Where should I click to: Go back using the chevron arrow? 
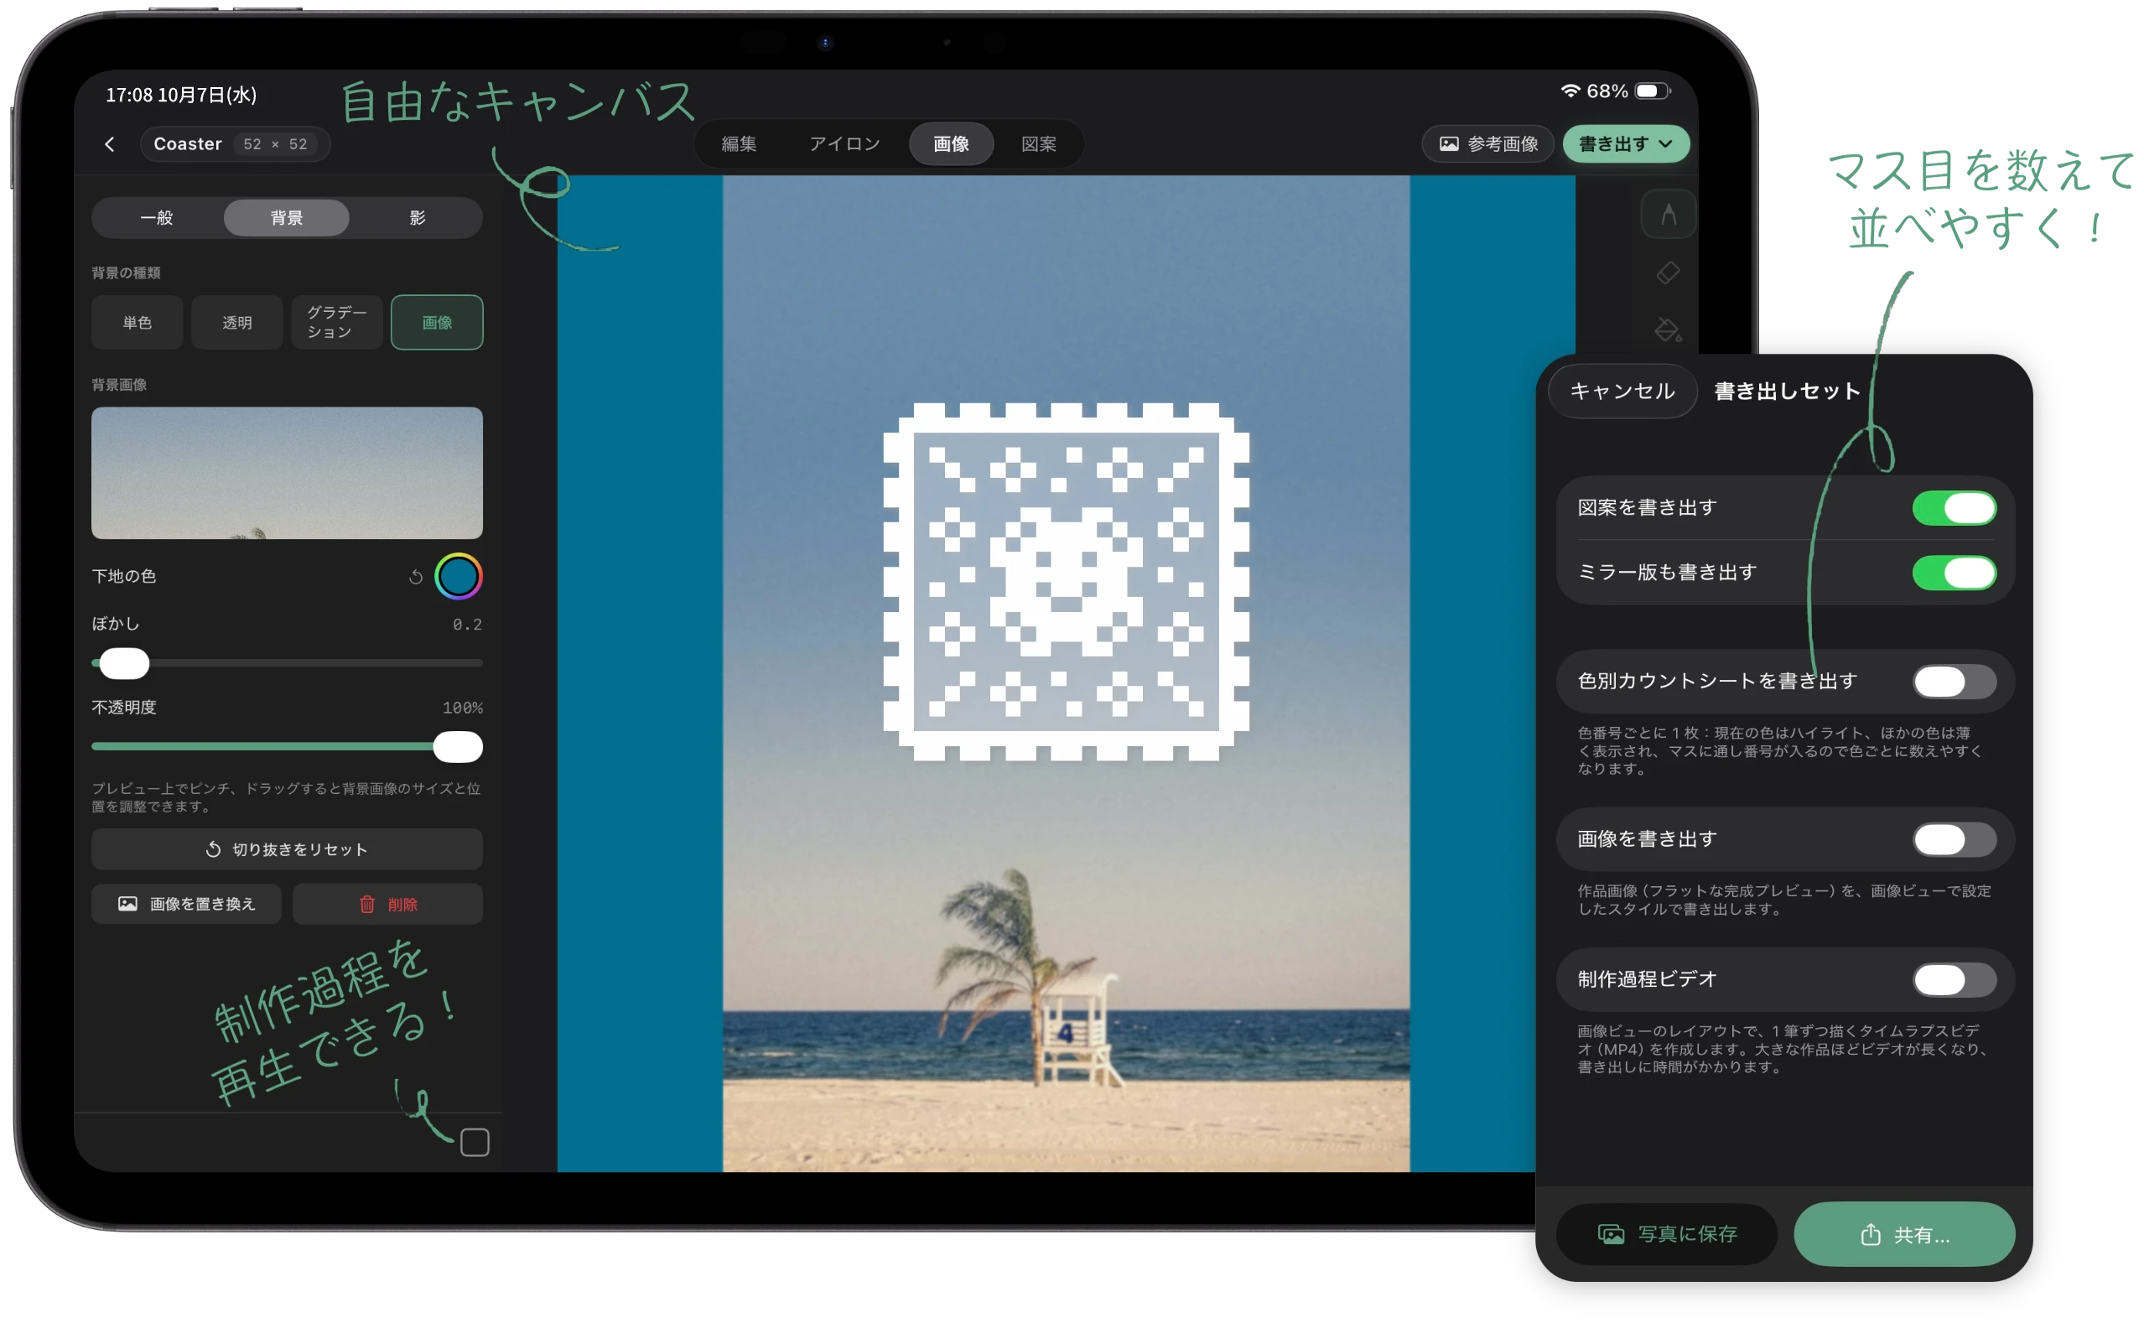tap(109, 144)
